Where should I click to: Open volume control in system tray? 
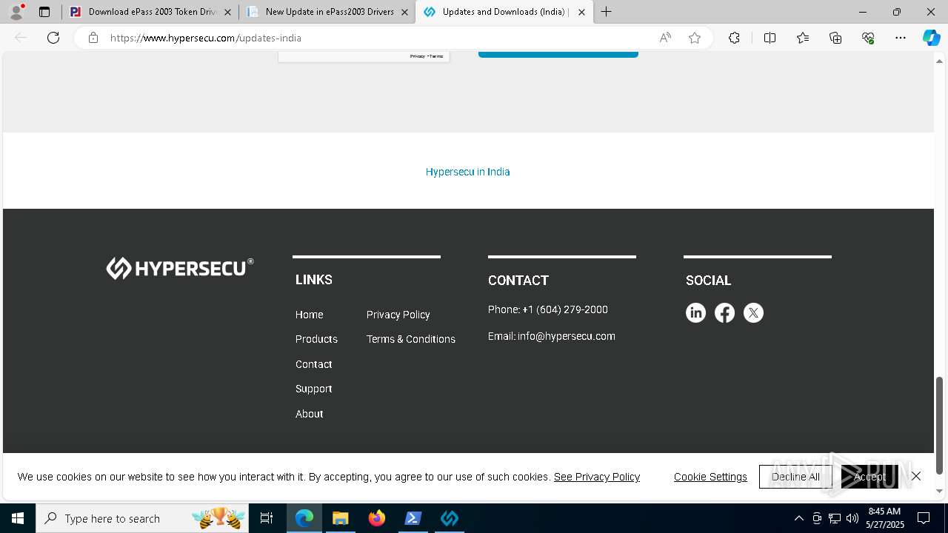pos(852,518)
